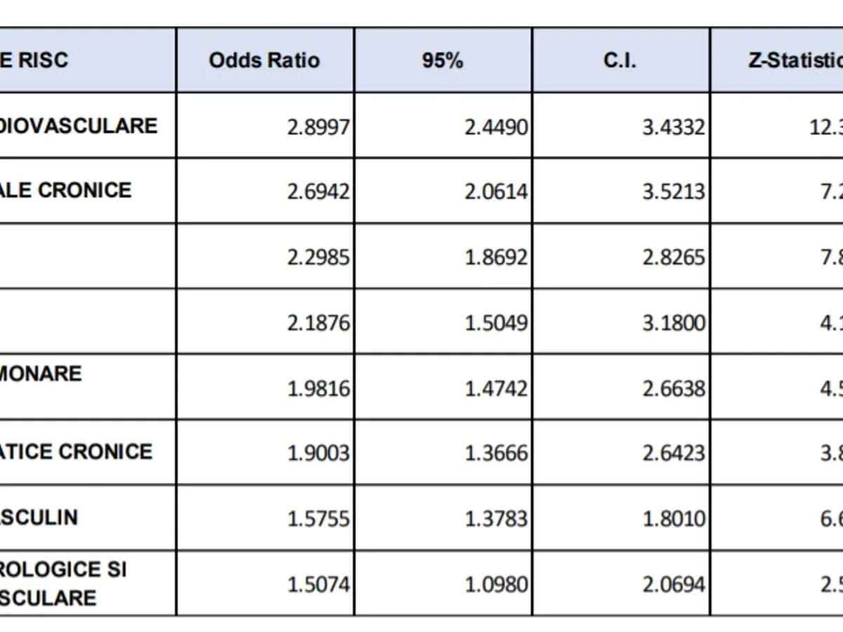
Task: Click the cell with value 1.0980
Action: (496, 584)
